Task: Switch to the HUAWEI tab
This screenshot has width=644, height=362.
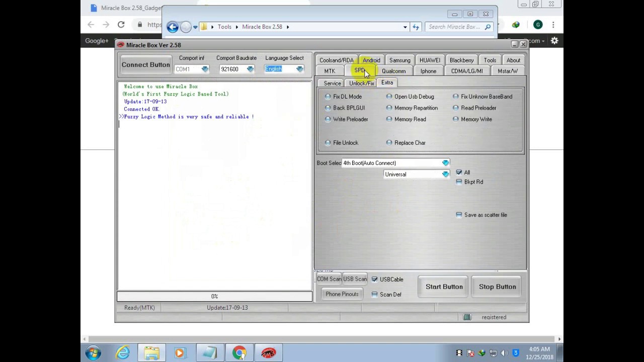Action: pos(430,60)
